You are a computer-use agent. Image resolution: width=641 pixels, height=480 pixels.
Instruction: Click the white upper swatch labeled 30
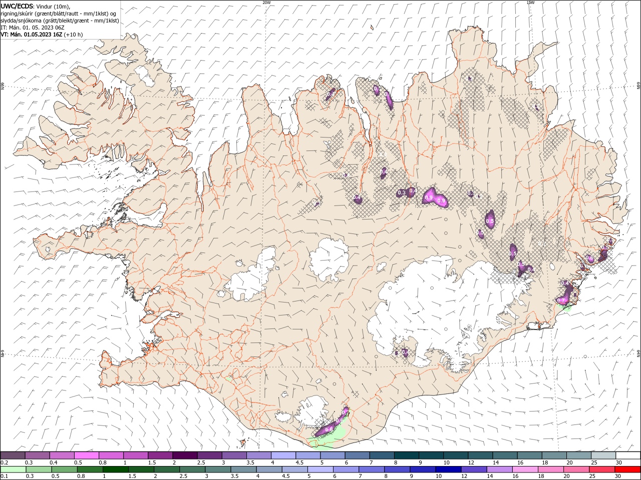click(x=628, y=455)
